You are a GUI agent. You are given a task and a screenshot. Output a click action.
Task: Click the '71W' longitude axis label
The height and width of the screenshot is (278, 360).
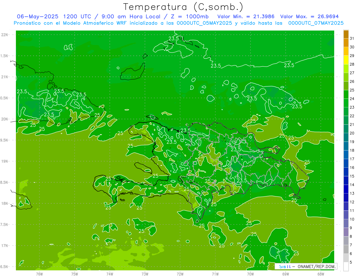click(x=215, y=274)
